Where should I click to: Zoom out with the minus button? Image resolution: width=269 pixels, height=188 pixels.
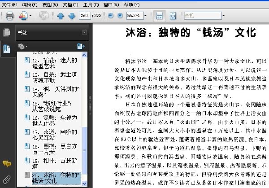(x=111, y=16)
